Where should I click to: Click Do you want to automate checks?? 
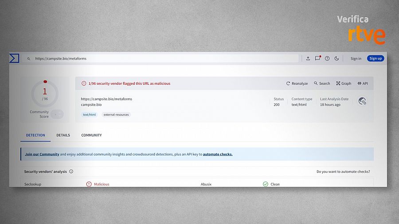343,172
